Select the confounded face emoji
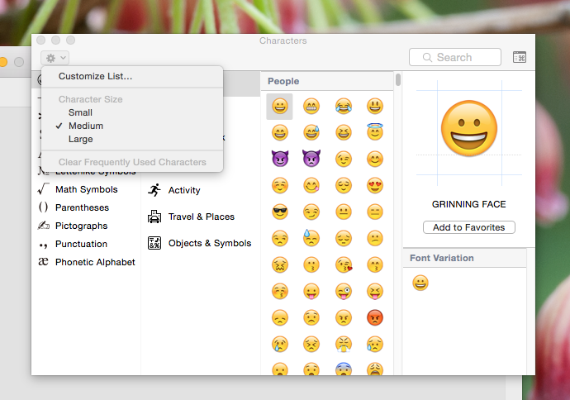The image size is (570, 400). tap(279, 264)
